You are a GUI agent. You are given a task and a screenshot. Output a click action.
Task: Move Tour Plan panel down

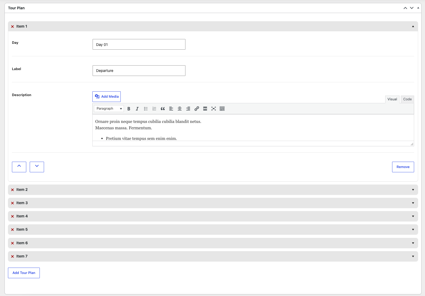[412, 8]
